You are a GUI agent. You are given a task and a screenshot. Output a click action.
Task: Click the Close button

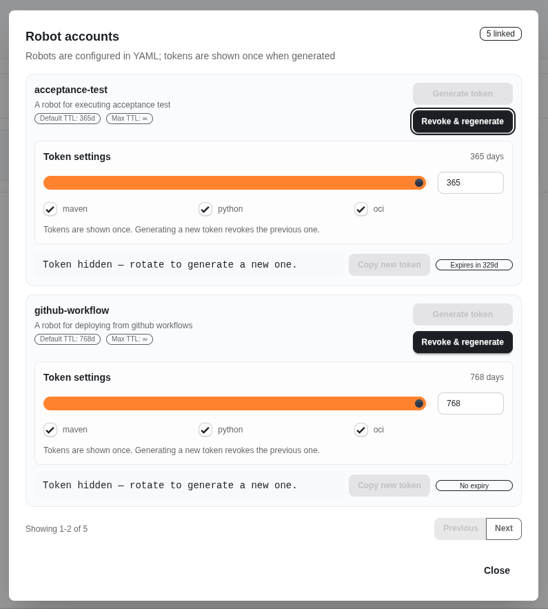coord(496,570)
